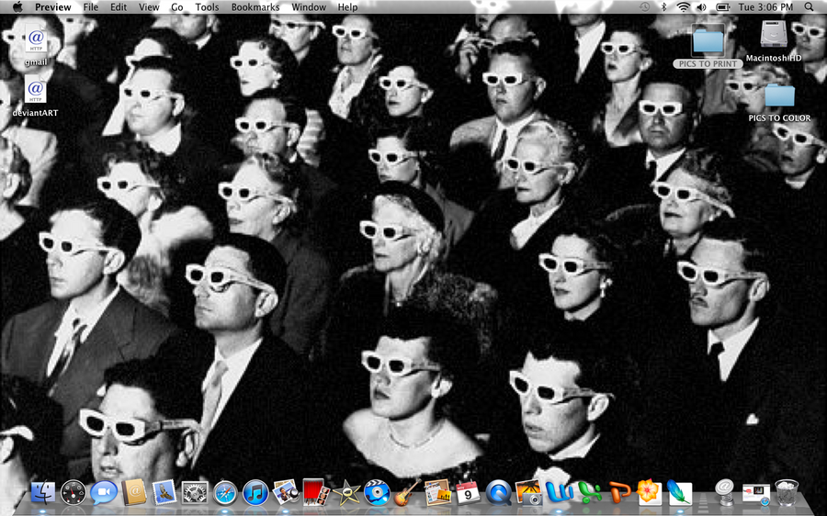The width and height of the screenshot is (827, 516).
Task: Click the battery status icon
Action: 722,6
